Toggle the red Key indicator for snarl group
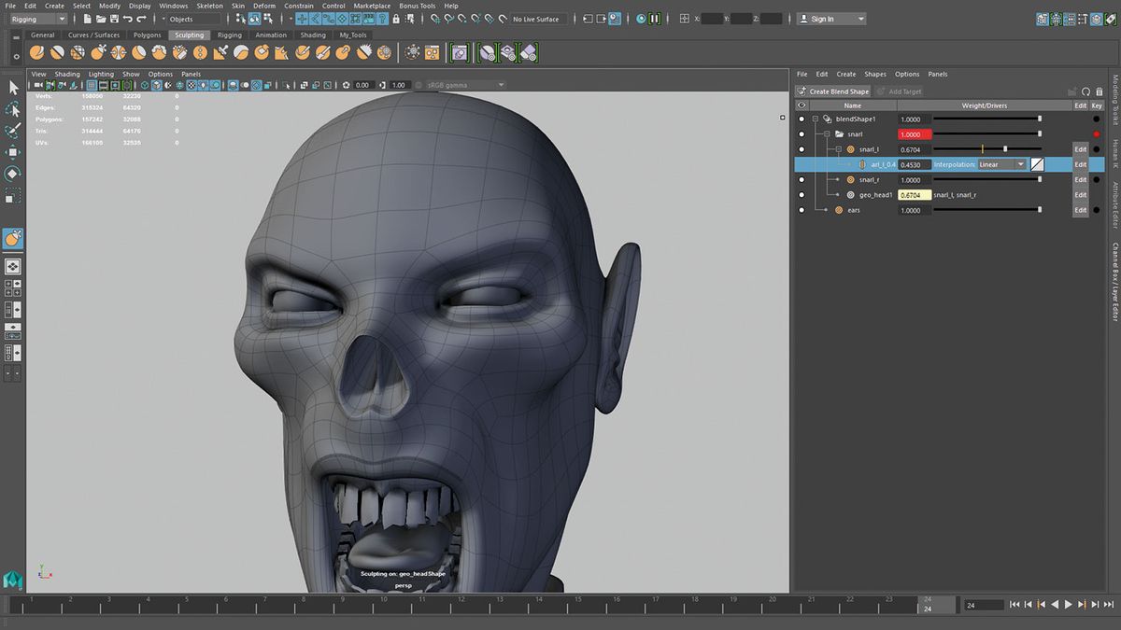 click(x=1096, y=134)
